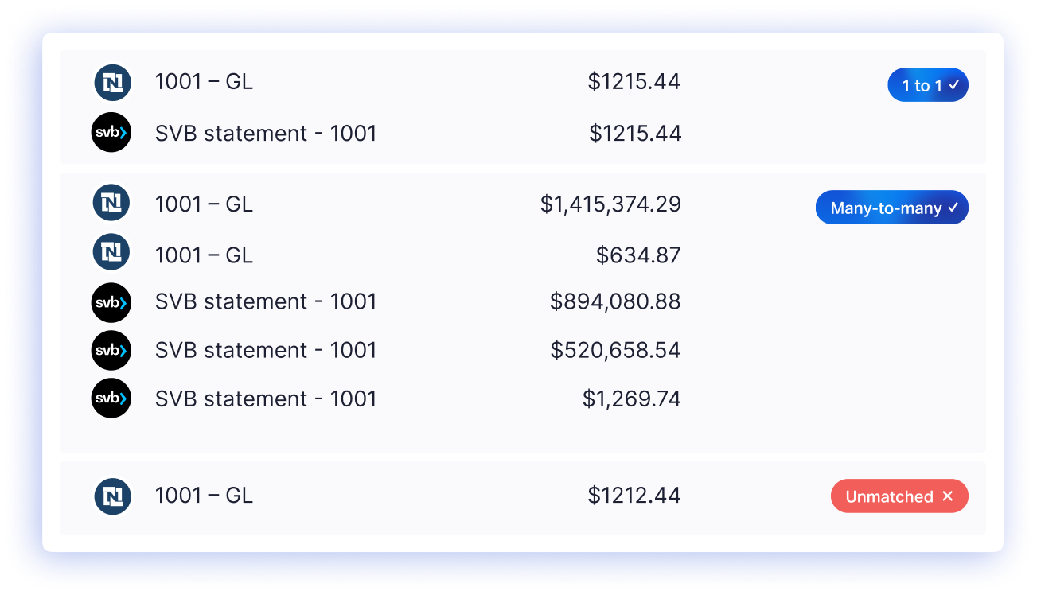The width and height of the screenshot is (1037, 595).
Task: Click the NetSuite icon in the unmatched row
Action: (x=112, y=496)
